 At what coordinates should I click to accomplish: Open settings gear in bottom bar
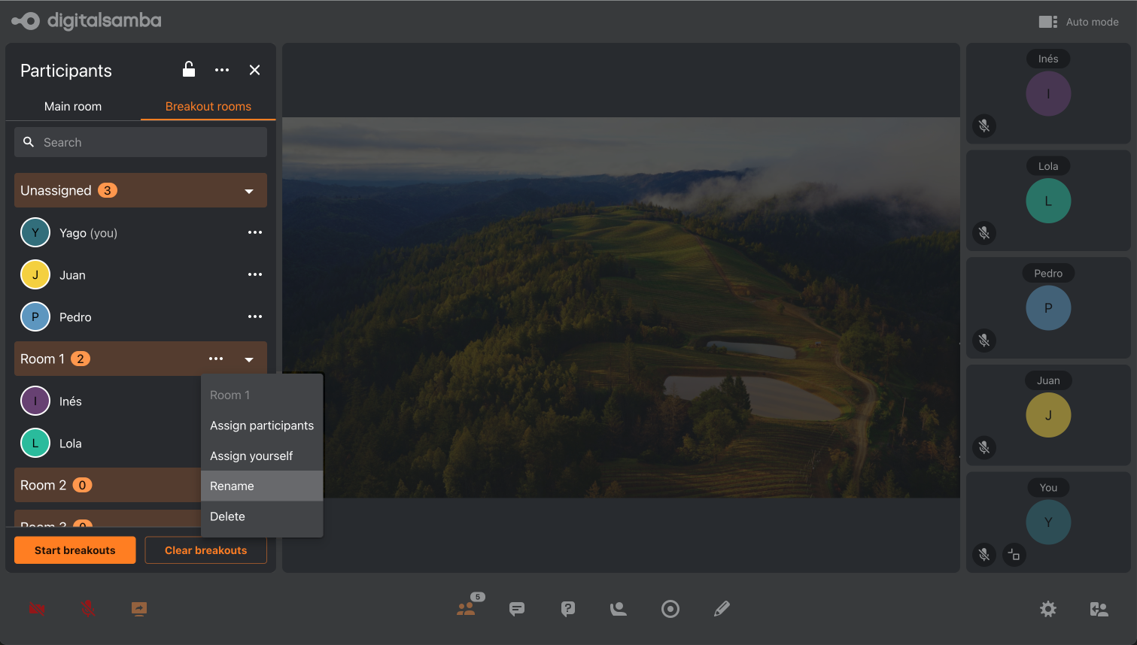(1048, 609)
